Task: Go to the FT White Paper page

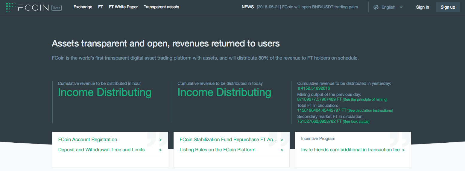Action: 123,7
